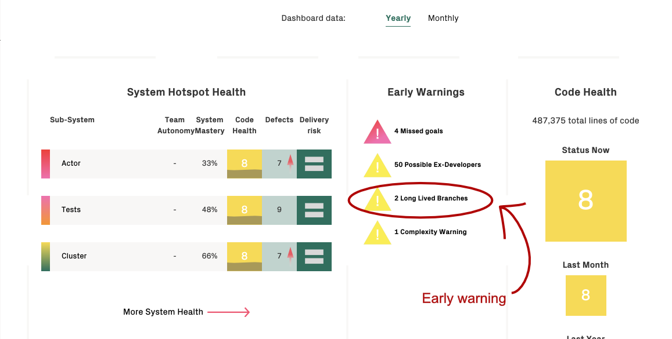The height and width of the screenshot is (339, 672).
Task: Click the rising defects arrow in Actor row
Action: [289, 162]
